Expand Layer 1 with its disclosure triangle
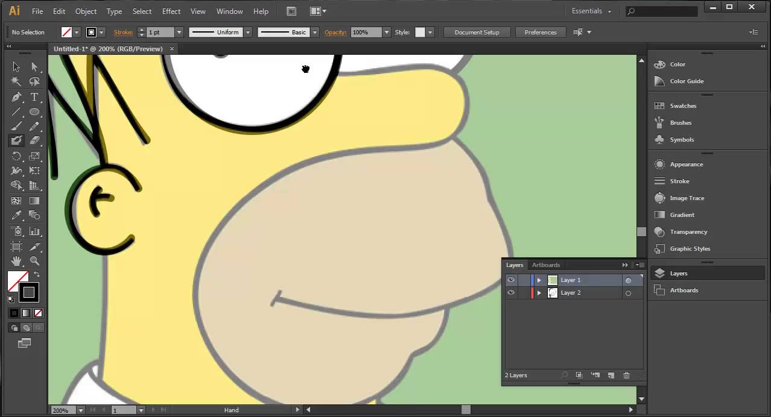The image size is (771, 417). [x=539, y=280]
